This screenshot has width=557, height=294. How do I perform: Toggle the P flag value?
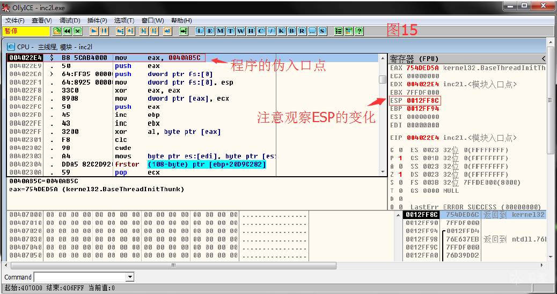point(400,158)
